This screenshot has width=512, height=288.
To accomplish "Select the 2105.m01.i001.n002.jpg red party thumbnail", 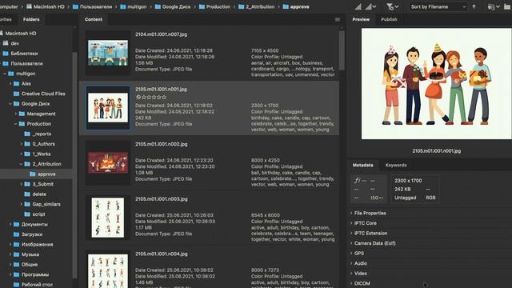I will [108, 162].
